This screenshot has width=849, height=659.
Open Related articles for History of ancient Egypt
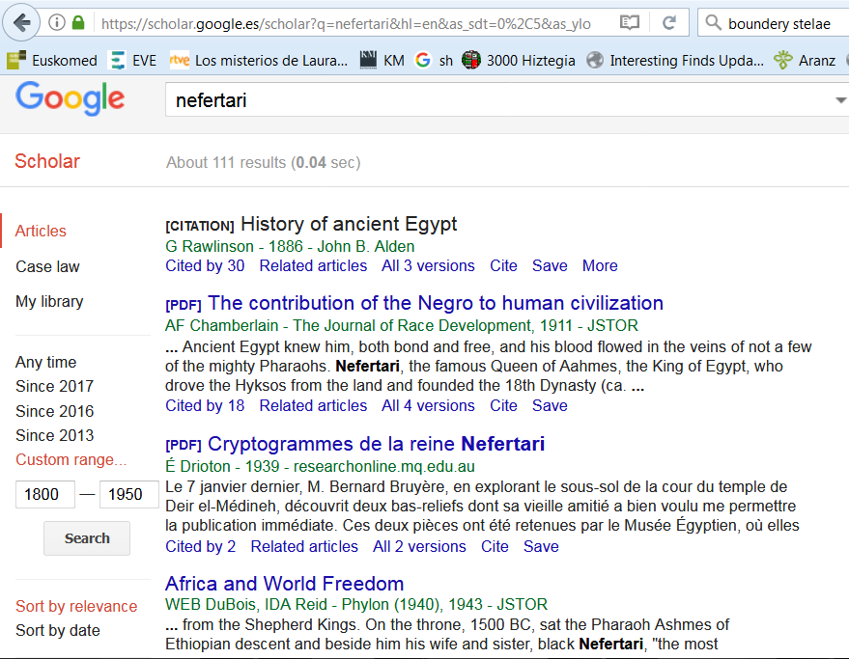(313, 265)
